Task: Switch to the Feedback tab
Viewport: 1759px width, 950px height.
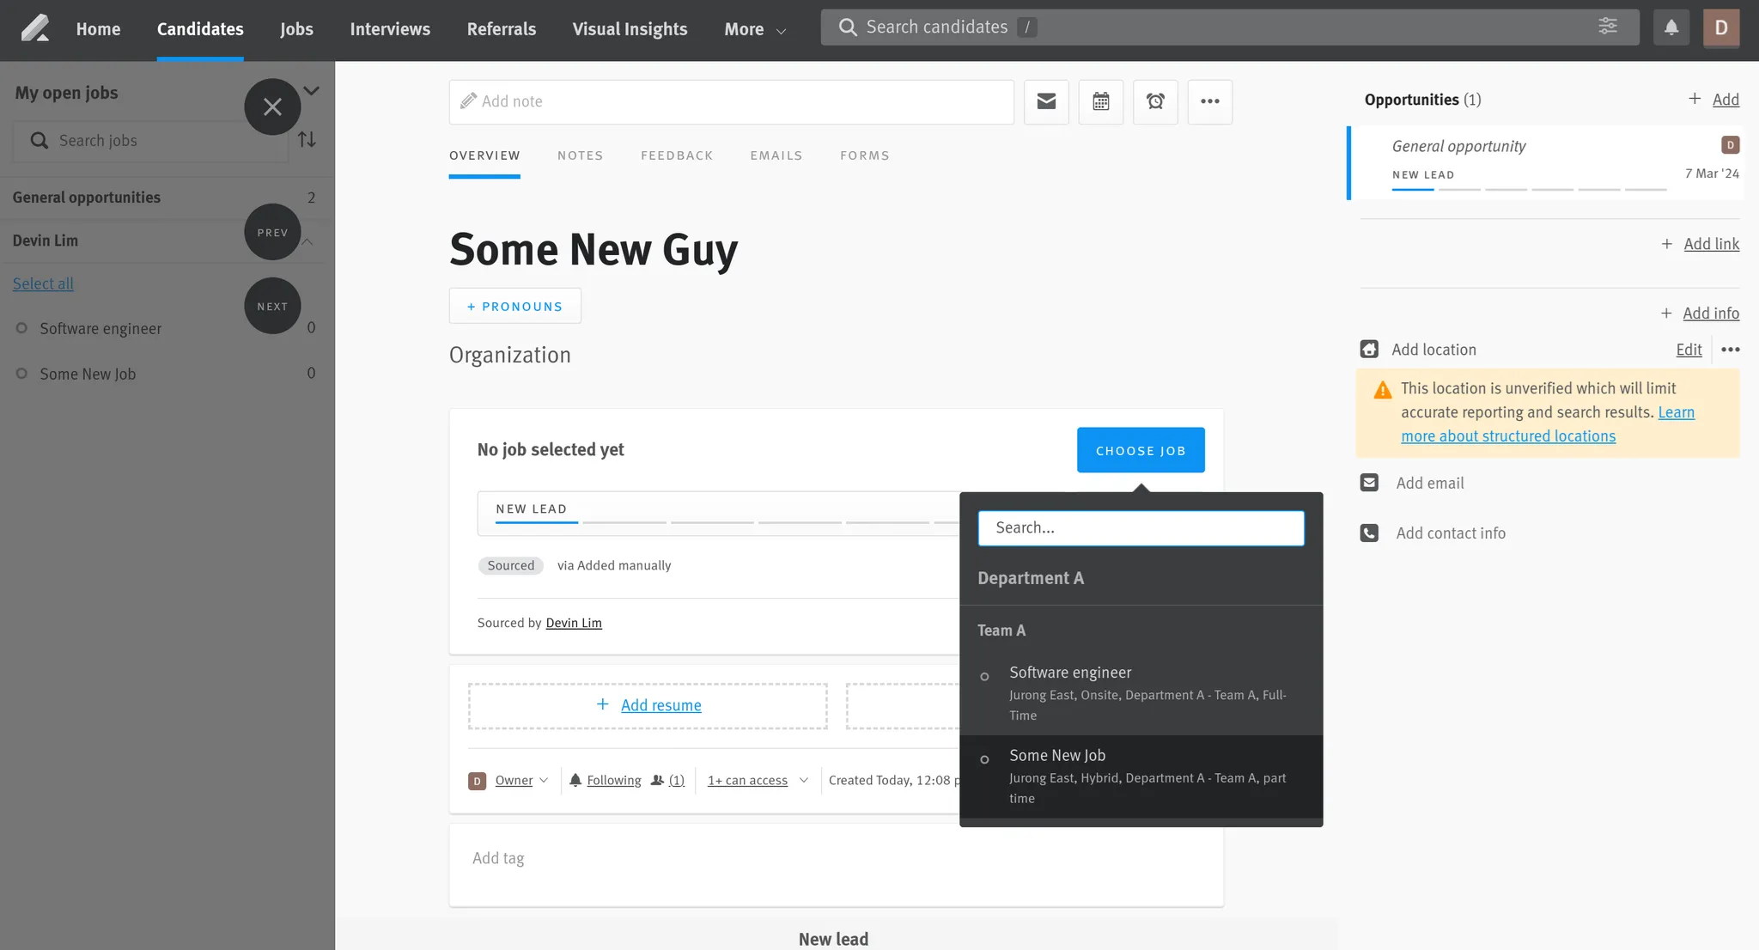Action: (x=677, y=155)
